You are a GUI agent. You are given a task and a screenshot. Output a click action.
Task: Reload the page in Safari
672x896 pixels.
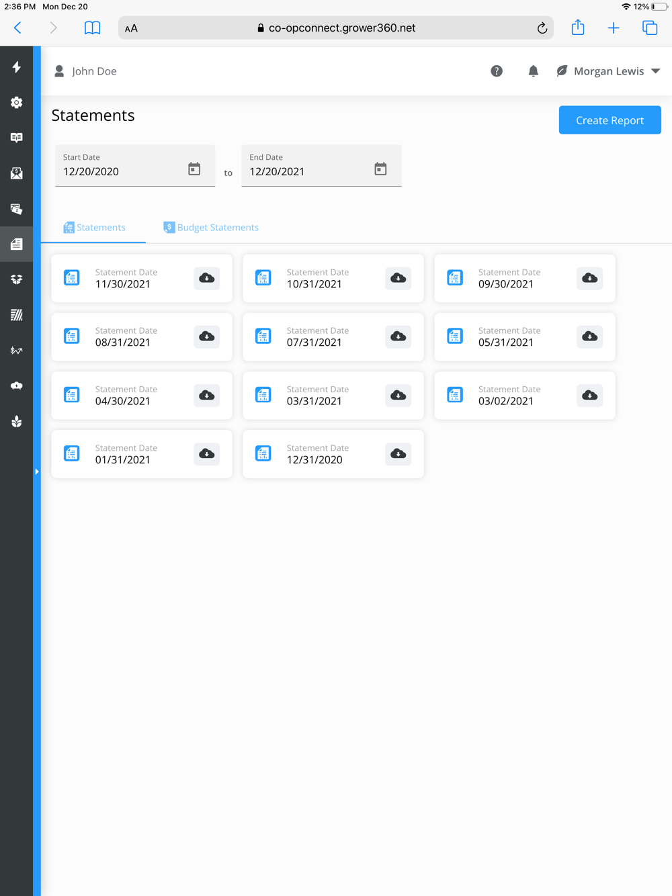(542, 28)
